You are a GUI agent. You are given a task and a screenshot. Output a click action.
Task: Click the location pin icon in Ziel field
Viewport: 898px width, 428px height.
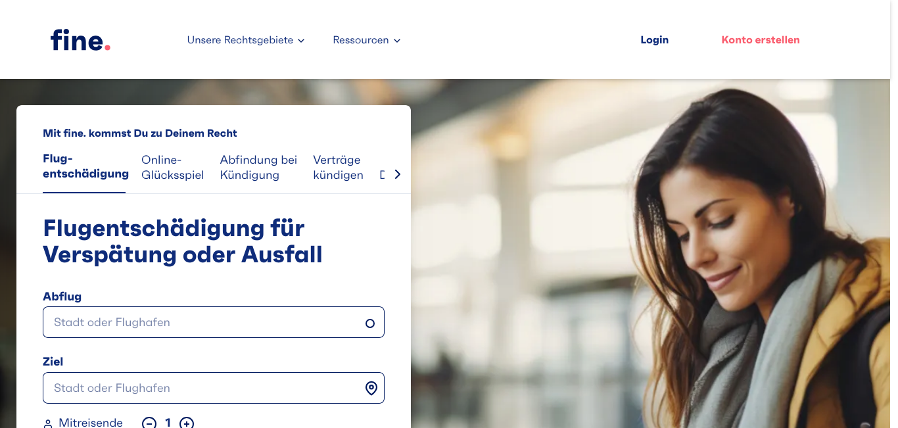[x=371, y=388]
